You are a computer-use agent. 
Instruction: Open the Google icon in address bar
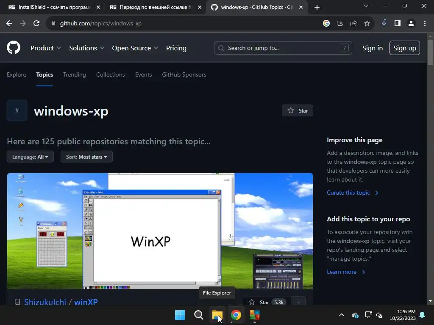pyautogui.click(x=326, y=24)
